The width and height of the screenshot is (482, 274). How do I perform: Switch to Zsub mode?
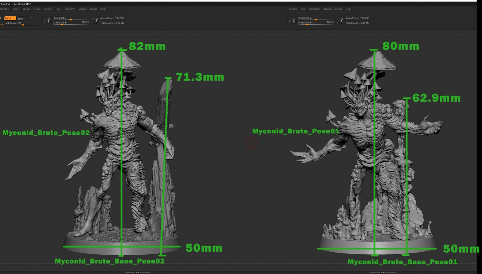21,18
